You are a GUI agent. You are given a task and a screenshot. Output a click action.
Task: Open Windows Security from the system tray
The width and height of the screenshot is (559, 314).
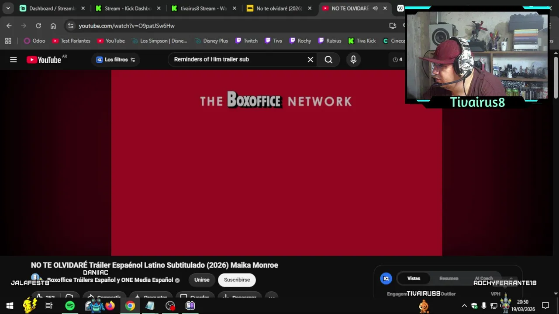click(474, 306)
